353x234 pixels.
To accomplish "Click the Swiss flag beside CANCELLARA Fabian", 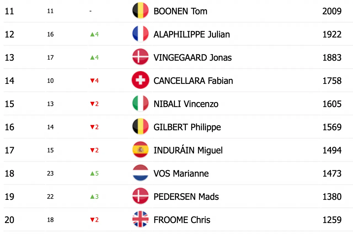I will pyautogui.click(x=141, y=80).
